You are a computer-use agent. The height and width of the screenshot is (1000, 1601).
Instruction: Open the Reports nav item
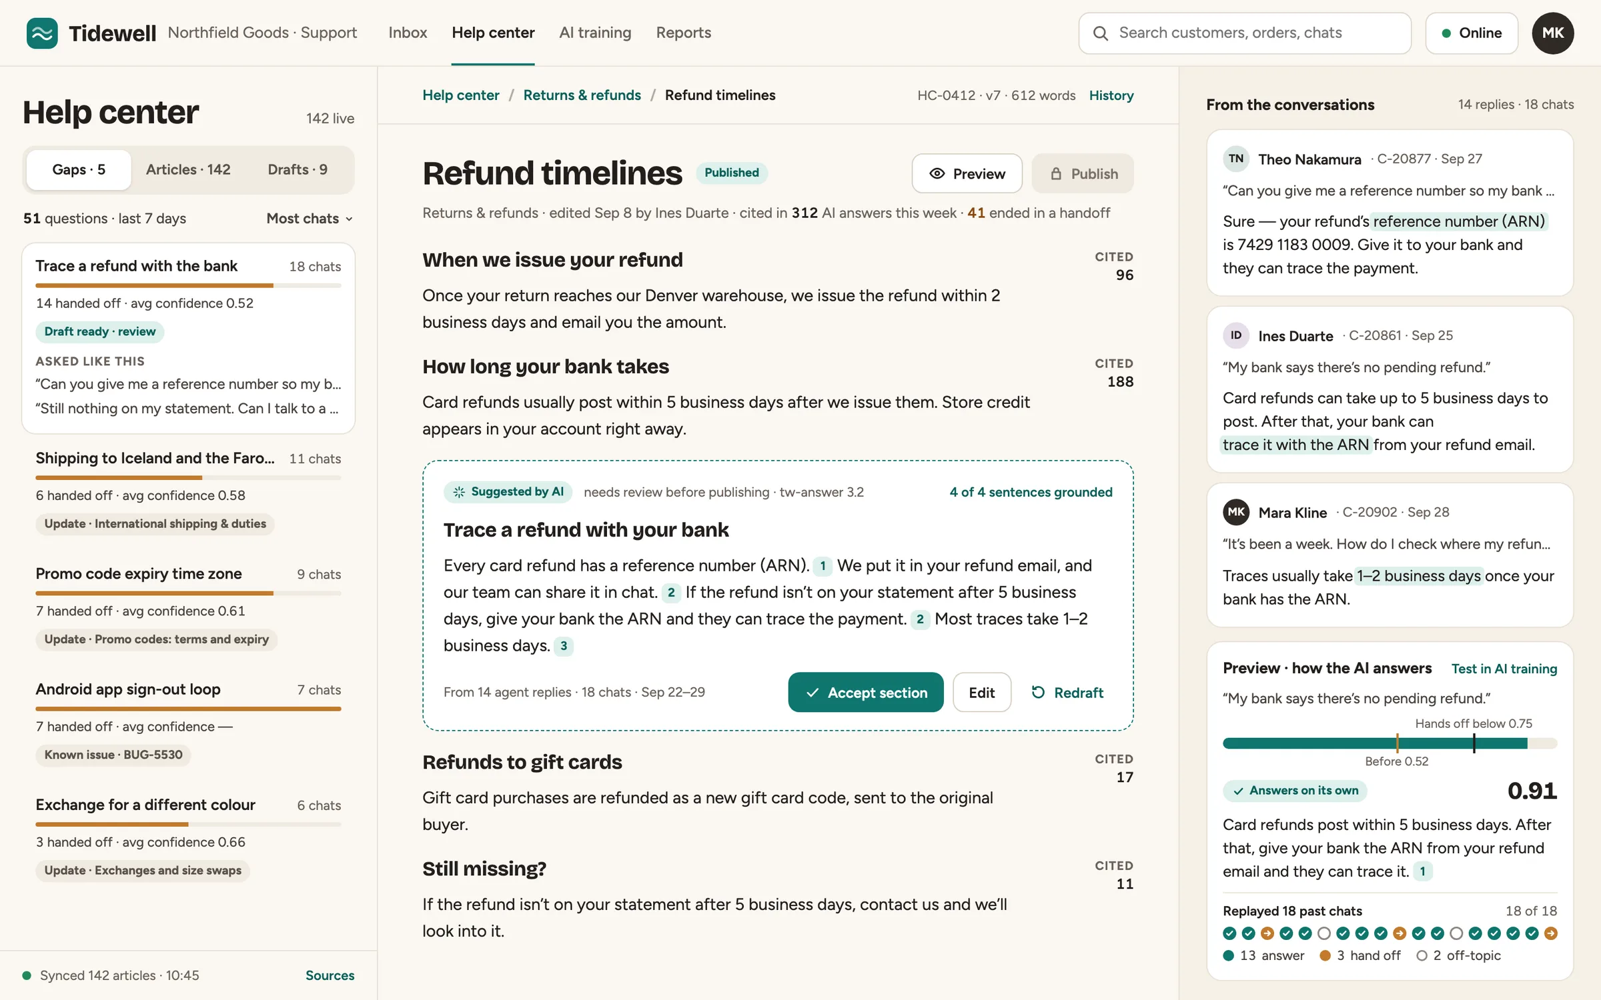point(683,33)
